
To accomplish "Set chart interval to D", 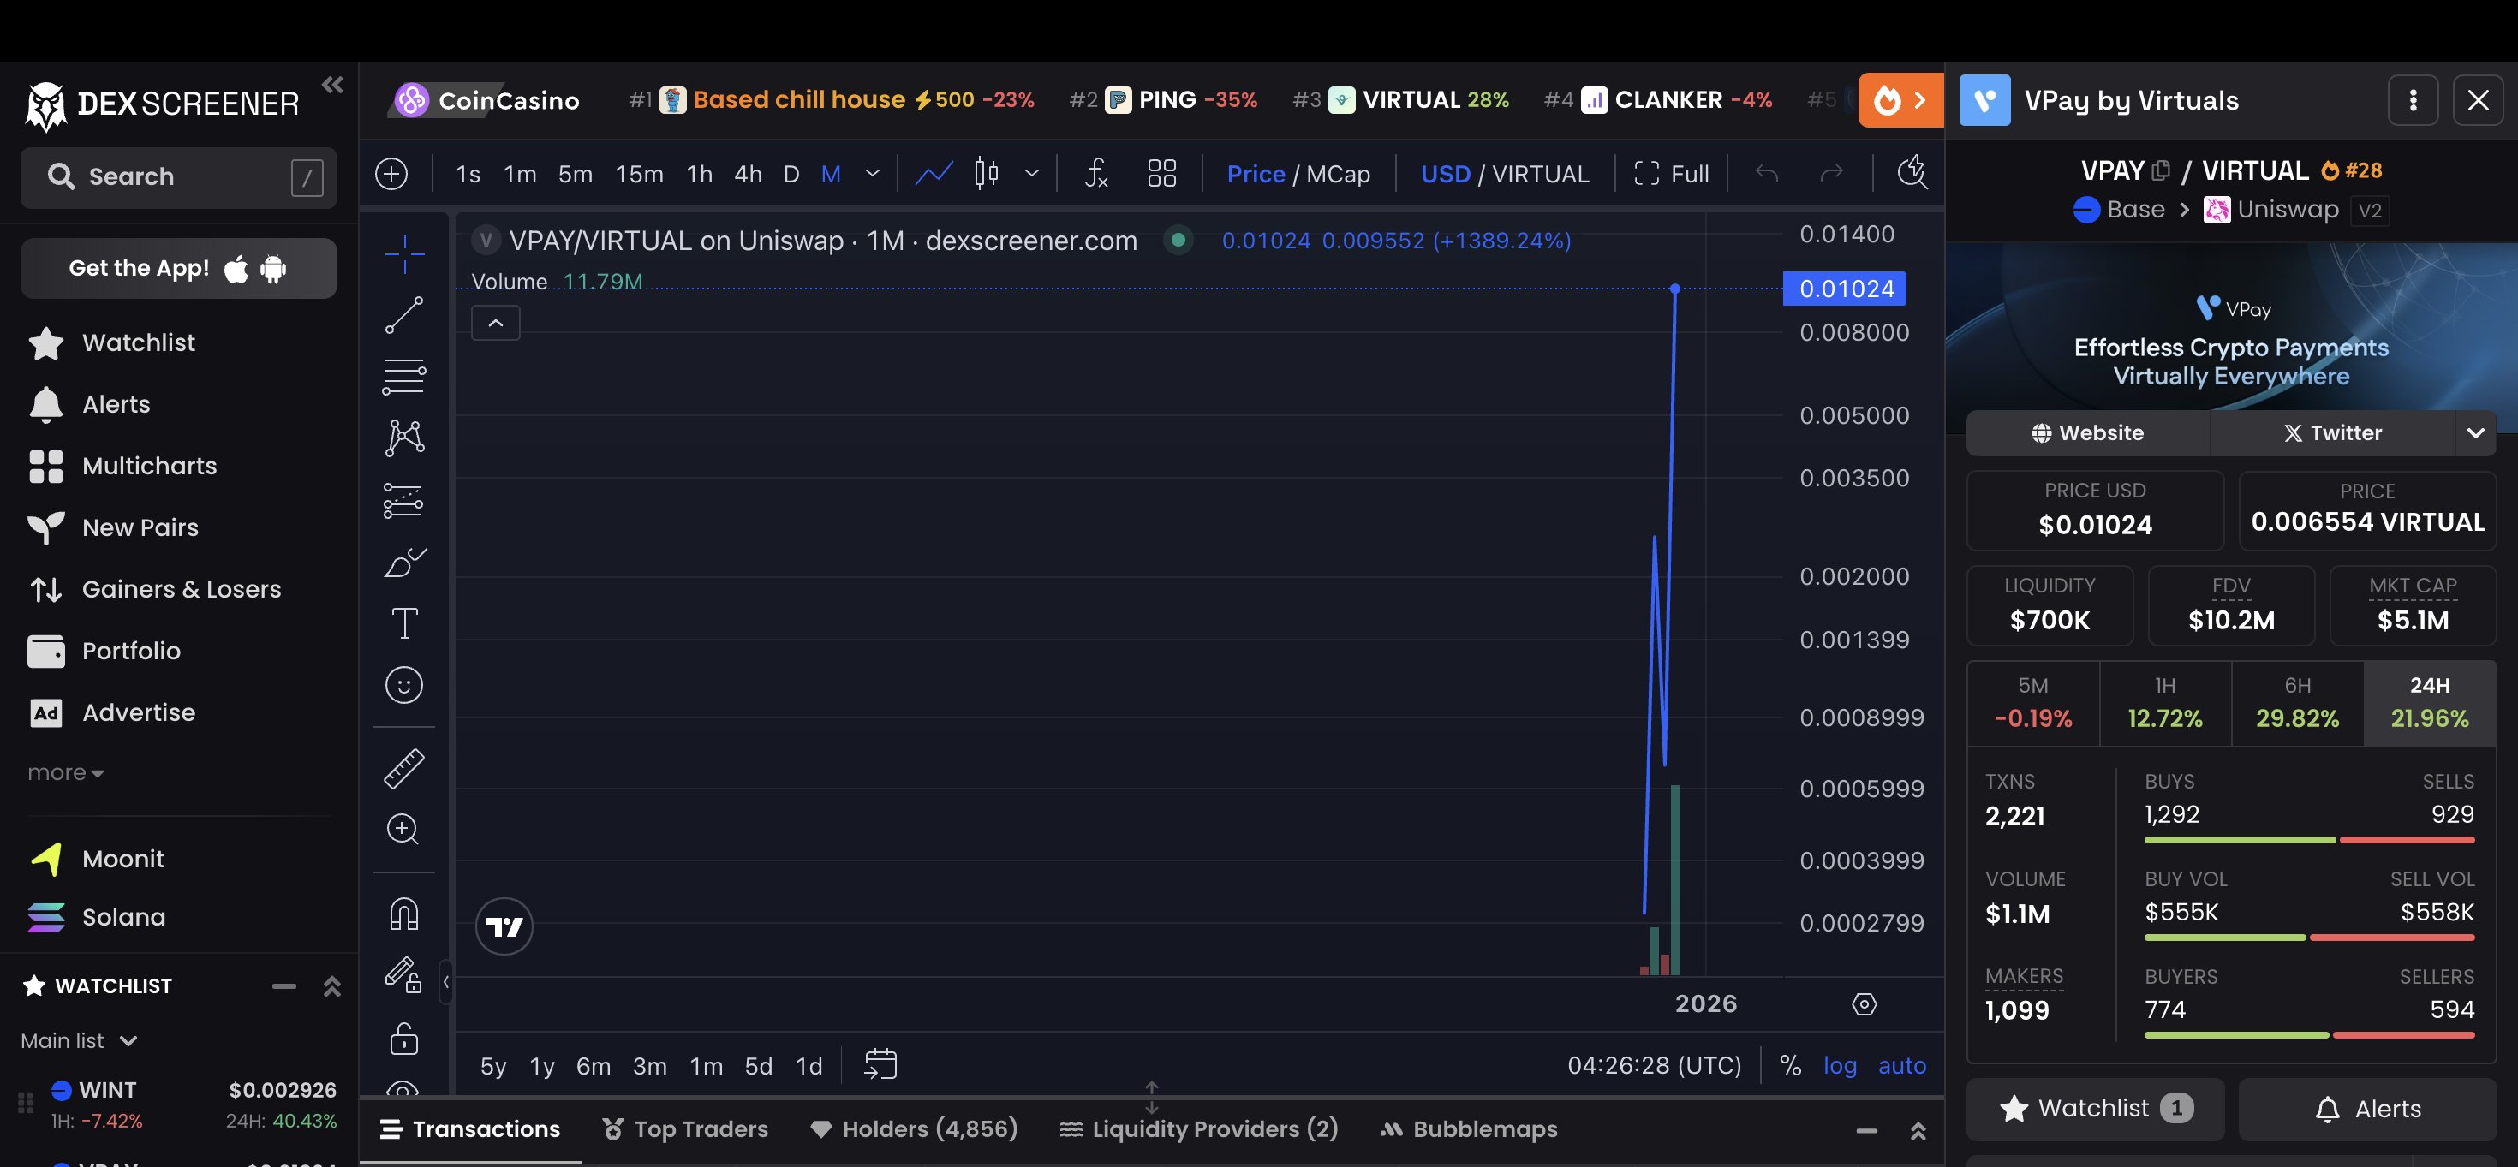I will pos(791,174).
